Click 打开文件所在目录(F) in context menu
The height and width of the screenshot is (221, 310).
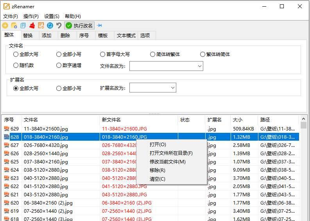pyautogui.click(x=171, y=153)
